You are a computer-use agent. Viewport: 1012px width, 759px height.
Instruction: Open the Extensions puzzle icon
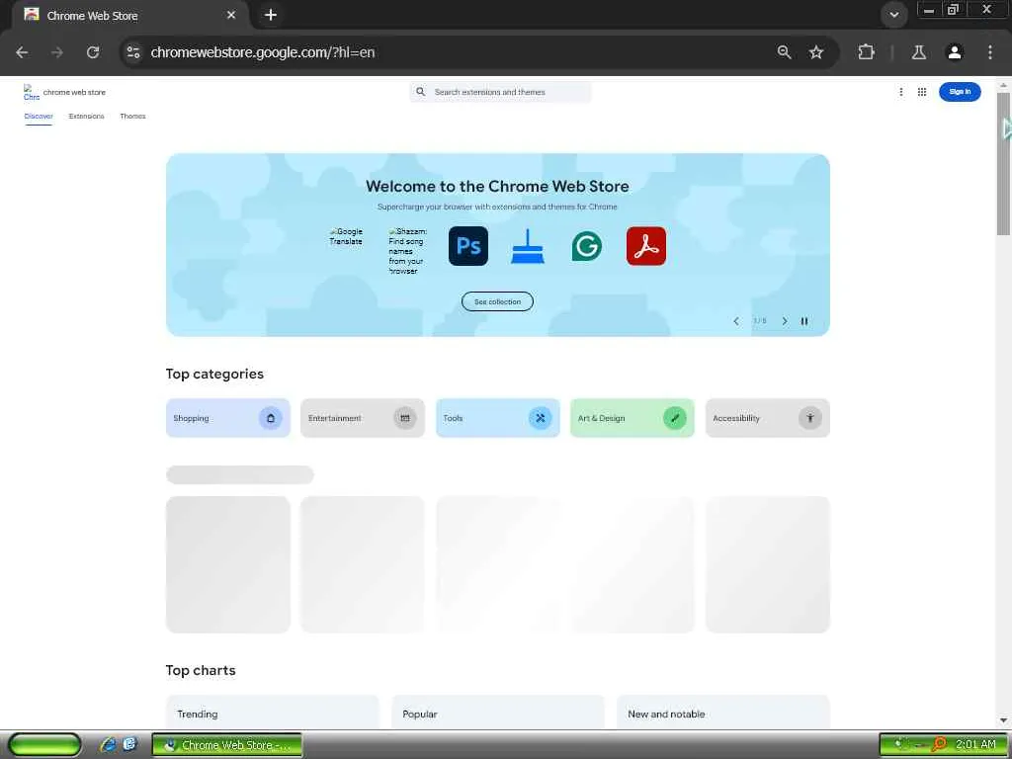point(866,52)
